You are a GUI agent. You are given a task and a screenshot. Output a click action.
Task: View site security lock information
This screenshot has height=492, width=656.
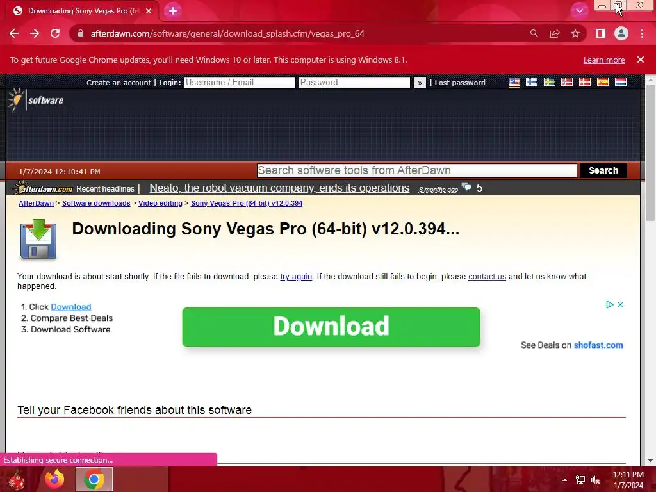tap(81, 33)
